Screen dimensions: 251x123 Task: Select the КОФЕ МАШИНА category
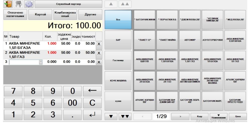tap(118, 81)
